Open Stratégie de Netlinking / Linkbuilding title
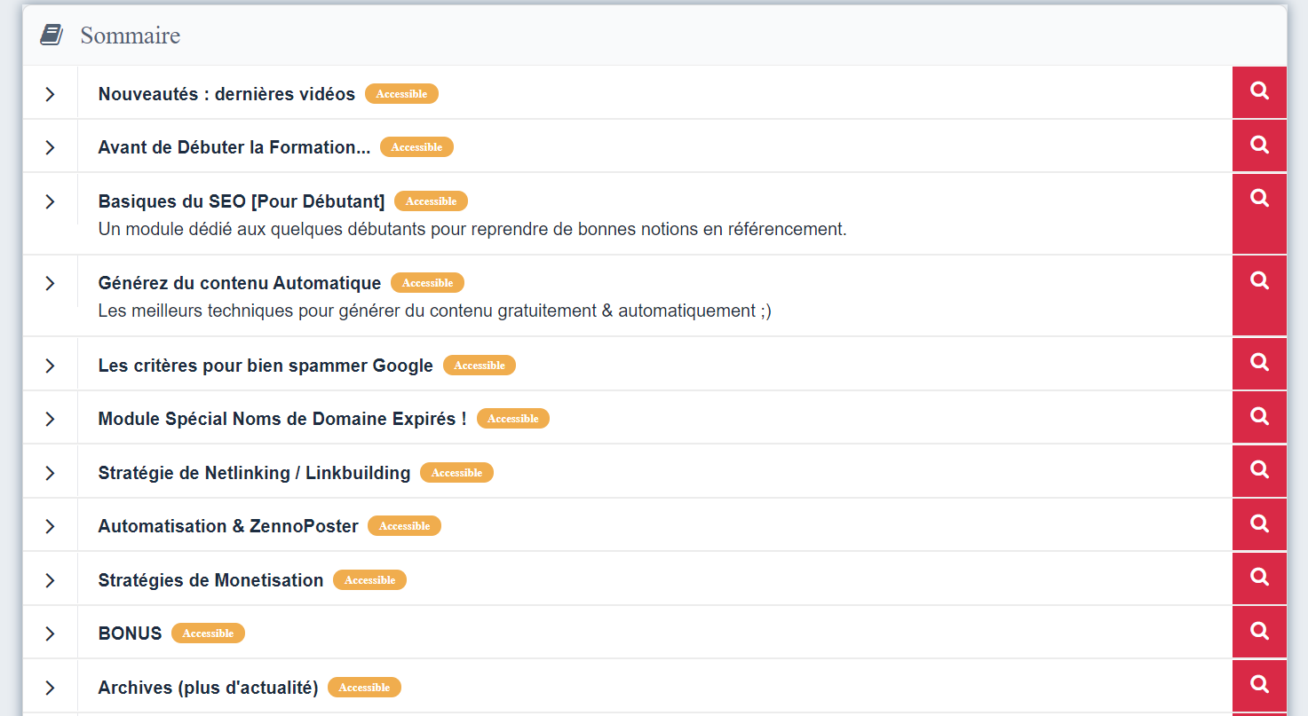This screenshot has height=716, width=1308. pyautogui.click(x=254, y=473)
